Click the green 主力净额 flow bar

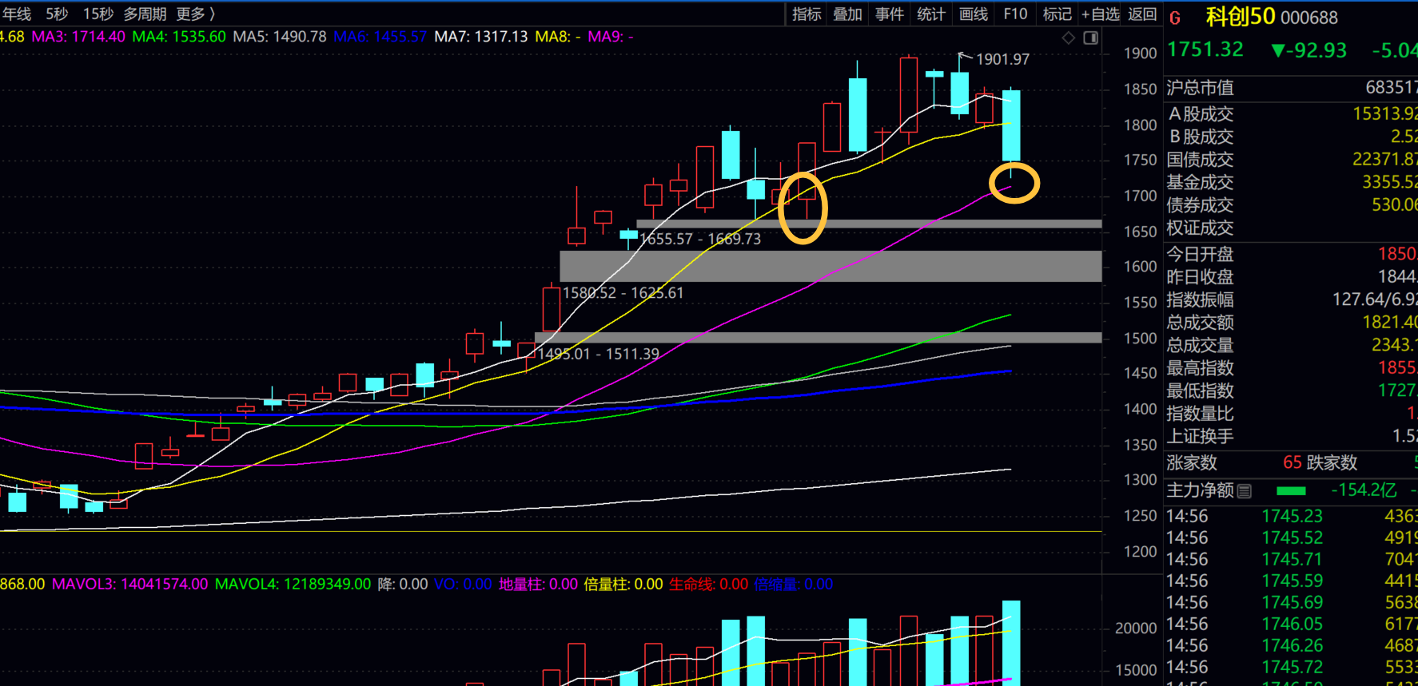click(1292, 491)
